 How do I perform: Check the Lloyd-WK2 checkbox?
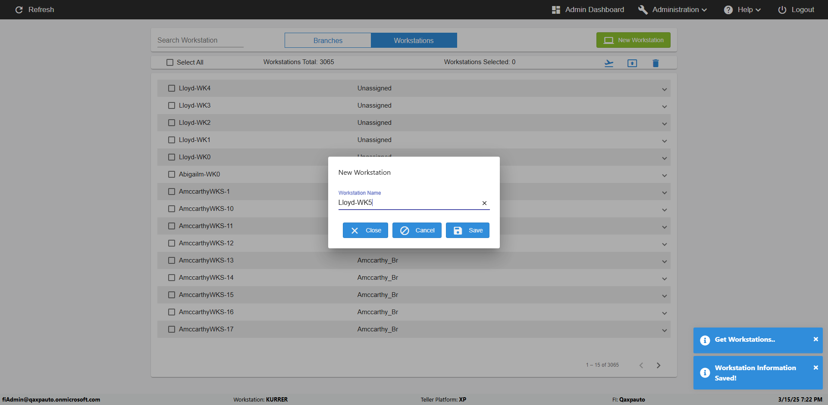click(172, 123)
